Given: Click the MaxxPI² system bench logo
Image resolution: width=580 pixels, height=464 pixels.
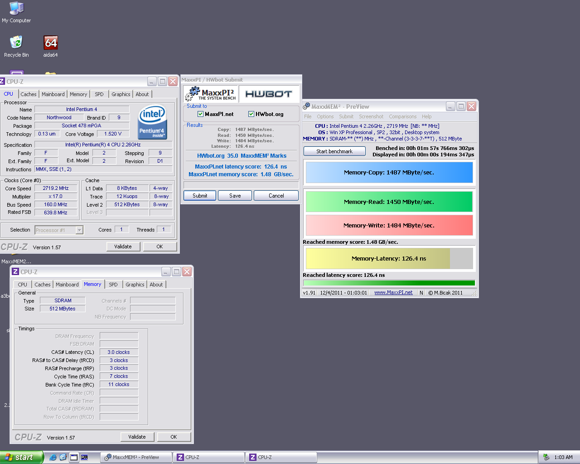Looking at the screenshot, I should 211,94.
